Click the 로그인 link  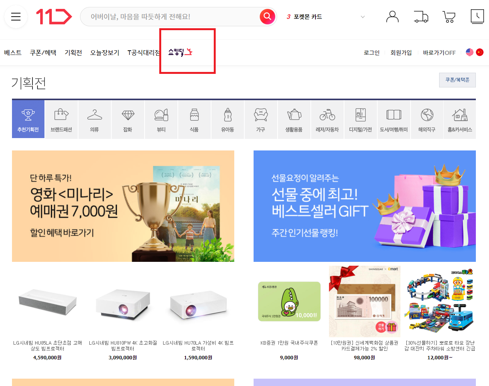coord(371,53)
